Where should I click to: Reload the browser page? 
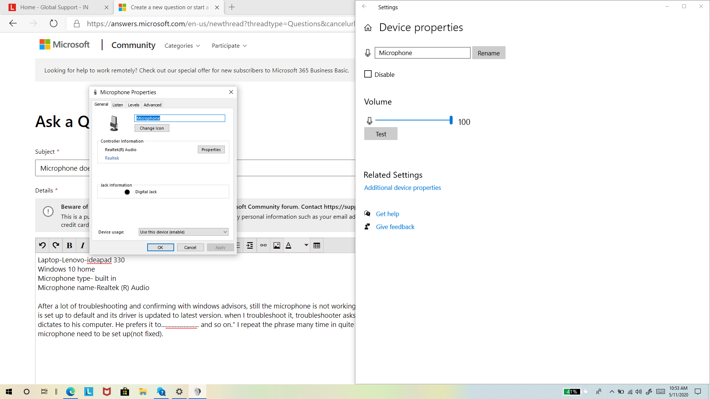[x=54, y=24]
